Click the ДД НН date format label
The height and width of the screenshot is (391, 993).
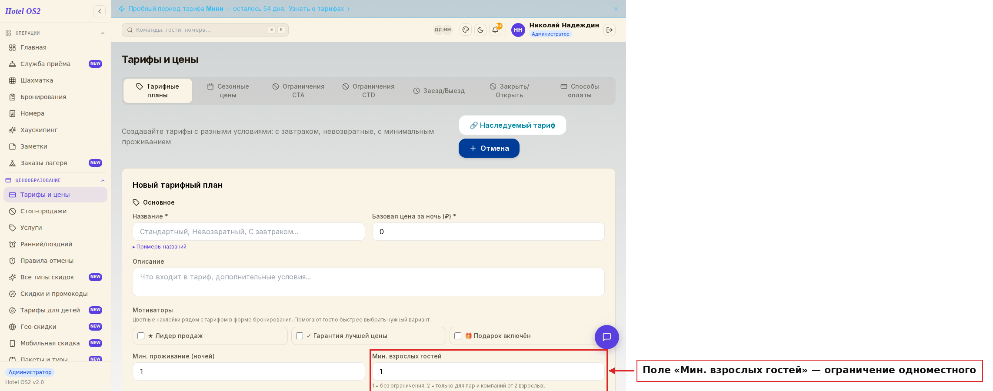pos(443,30)
